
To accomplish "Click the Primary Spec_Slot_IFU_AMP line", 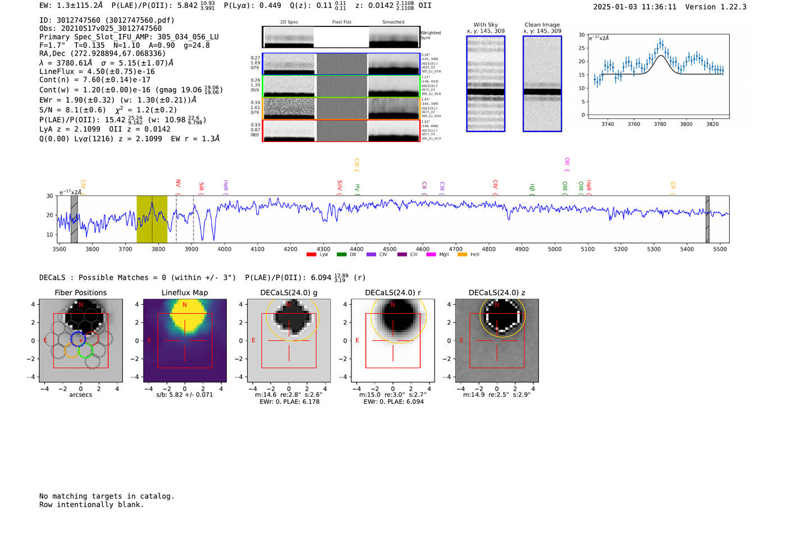I will tap(129, 37).
